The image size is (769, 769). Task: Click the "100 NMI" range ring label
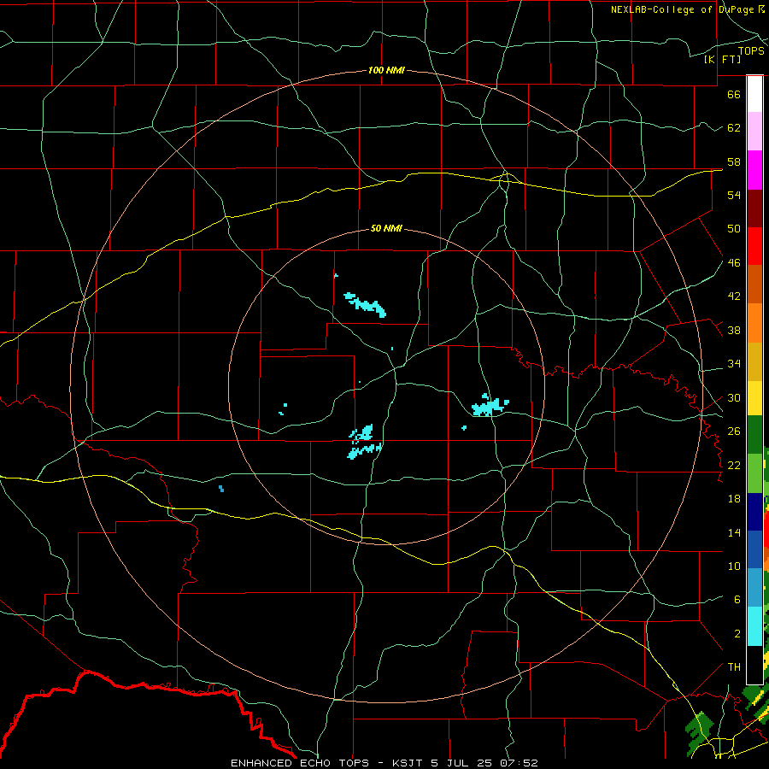point(386,70)
